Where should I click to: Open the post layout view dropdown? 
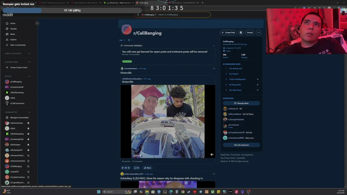click(x=130, y=40)
